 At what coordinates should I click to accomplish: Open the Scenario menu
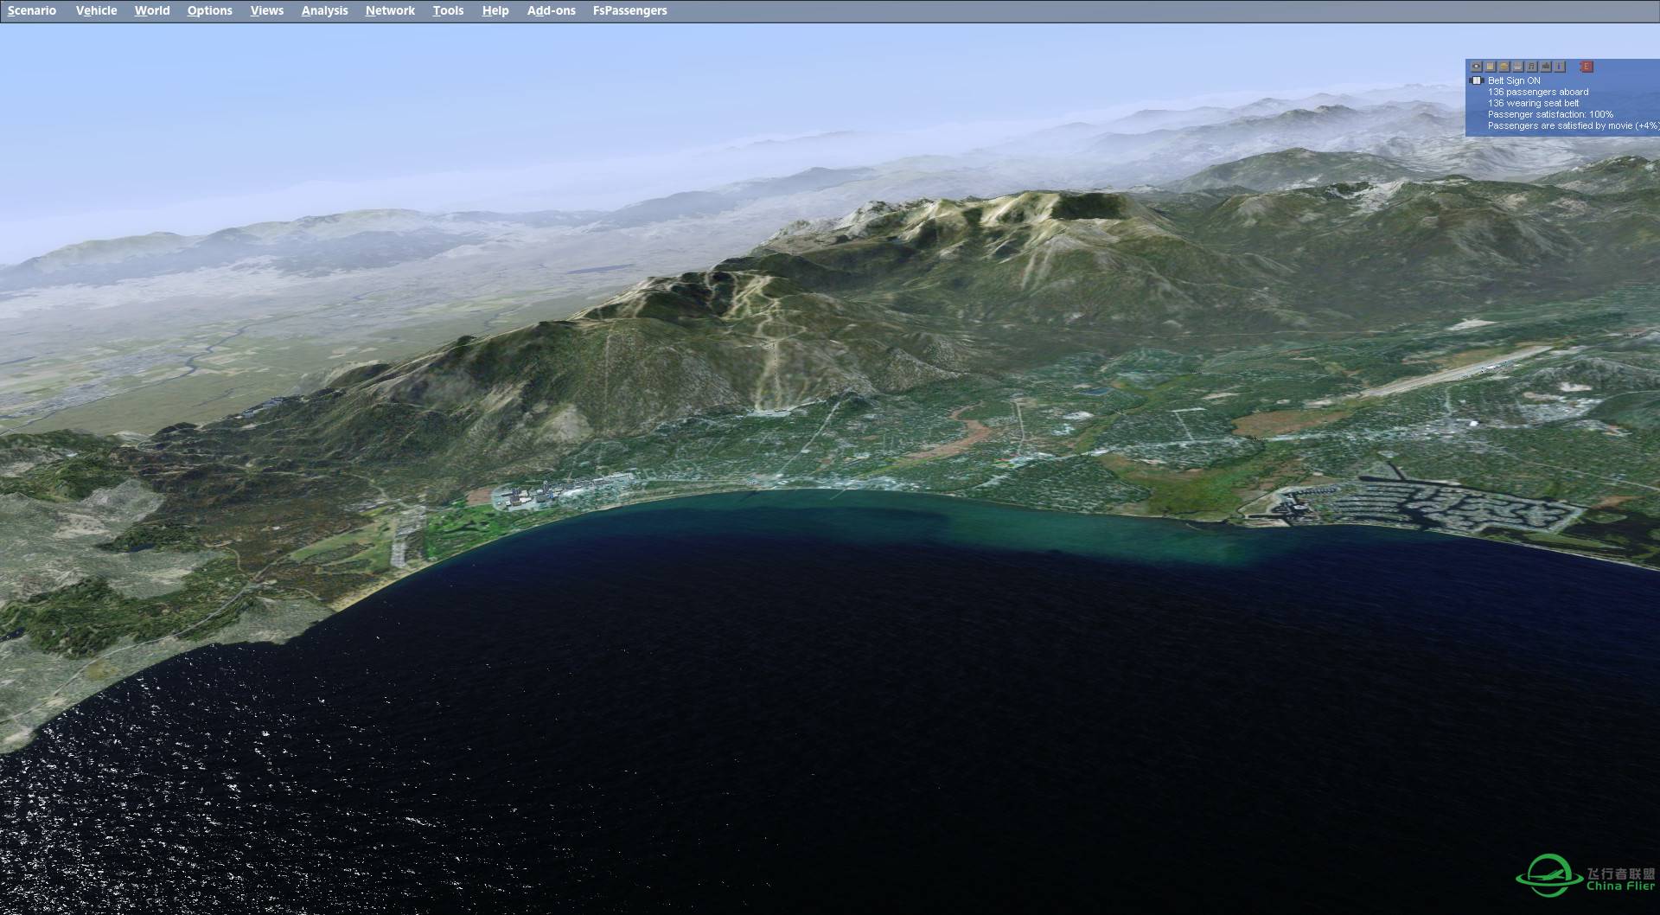pyautogui.click(x=32, y=10)
